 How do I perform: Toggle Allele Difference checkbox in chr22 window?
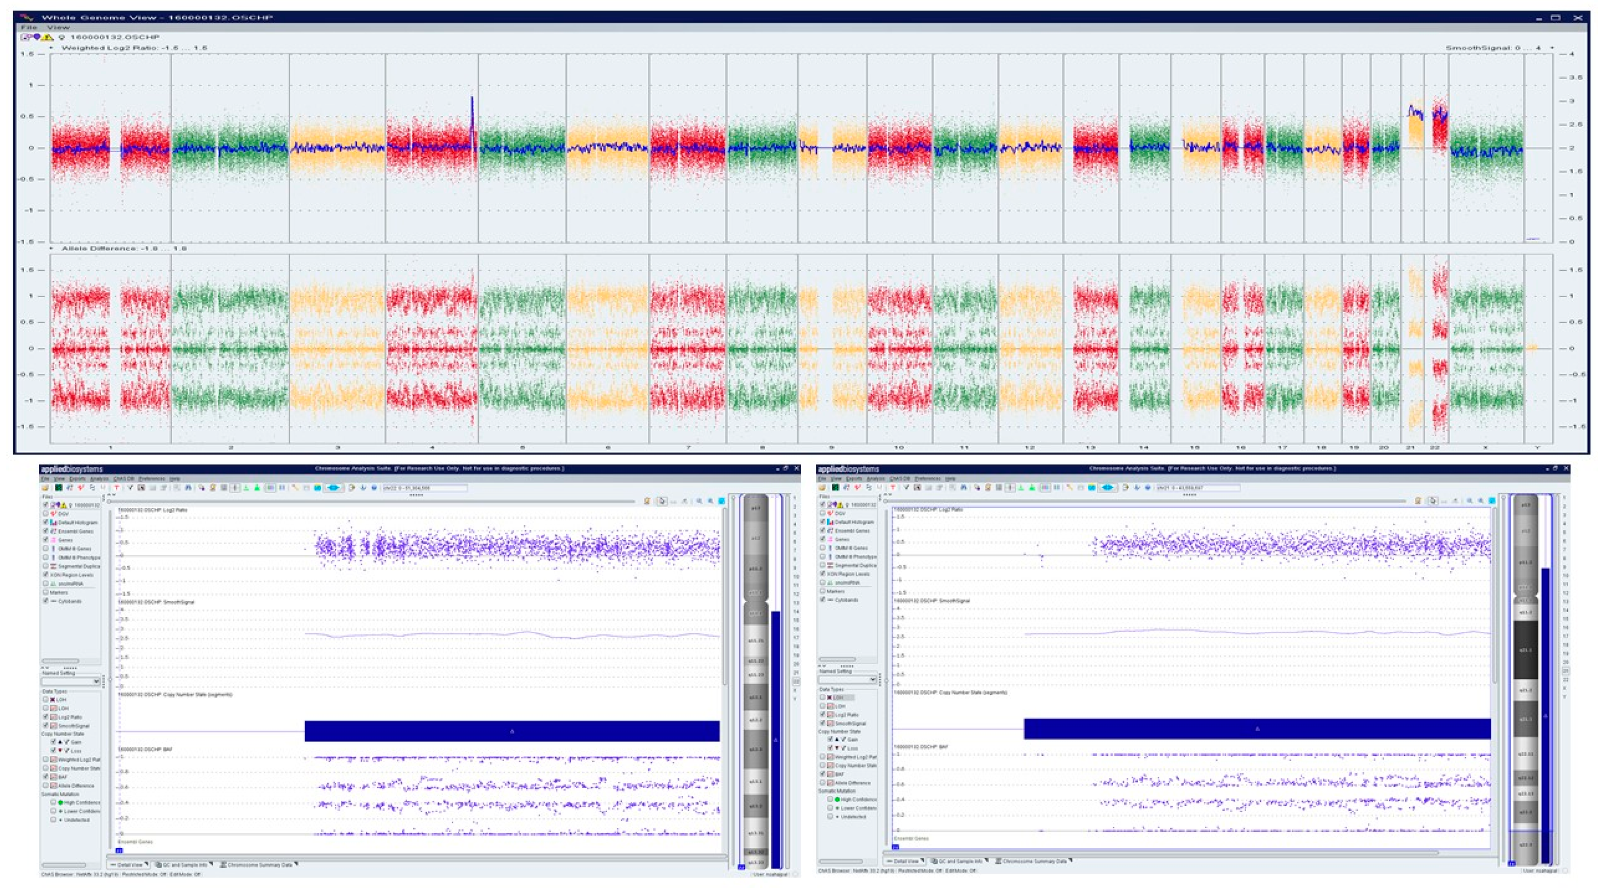tap(45, 785)
